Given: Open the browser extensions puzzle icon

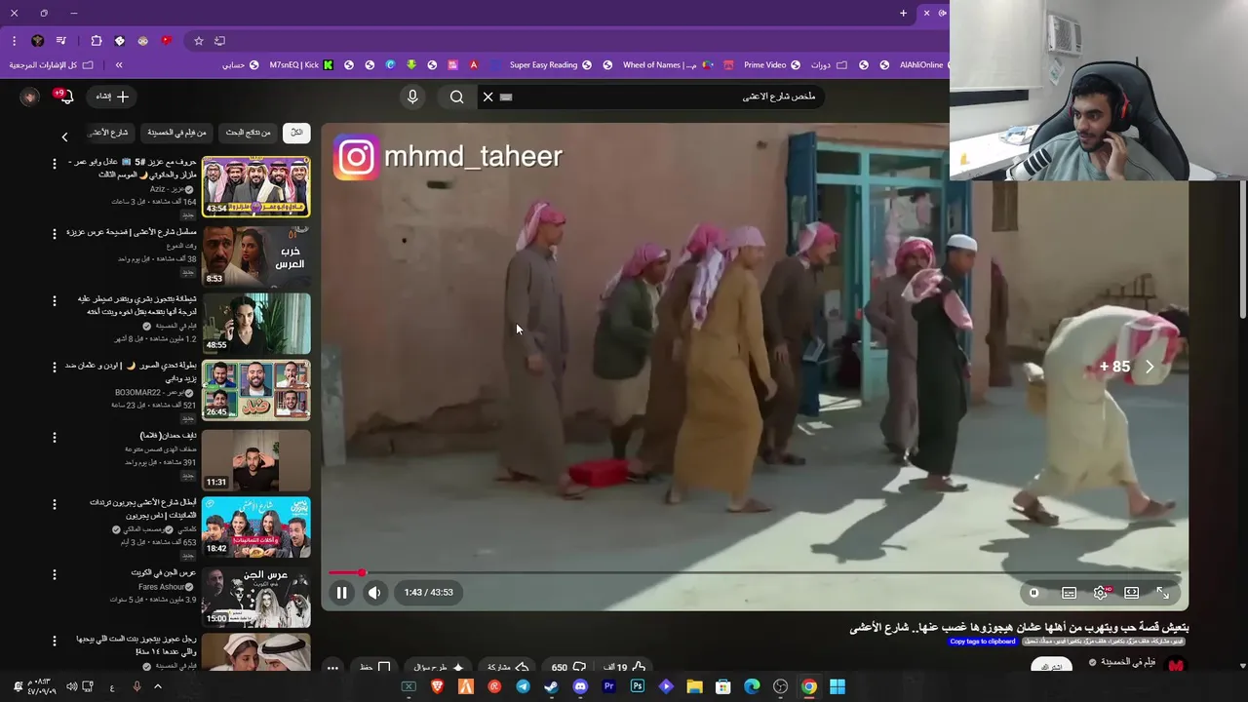Looking at the screenshot, I should pyautogui.click(x=96, y=41).
